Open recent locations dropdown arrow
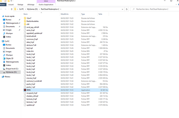The height and width of the screenshot is (118, 179). (9, 9)
